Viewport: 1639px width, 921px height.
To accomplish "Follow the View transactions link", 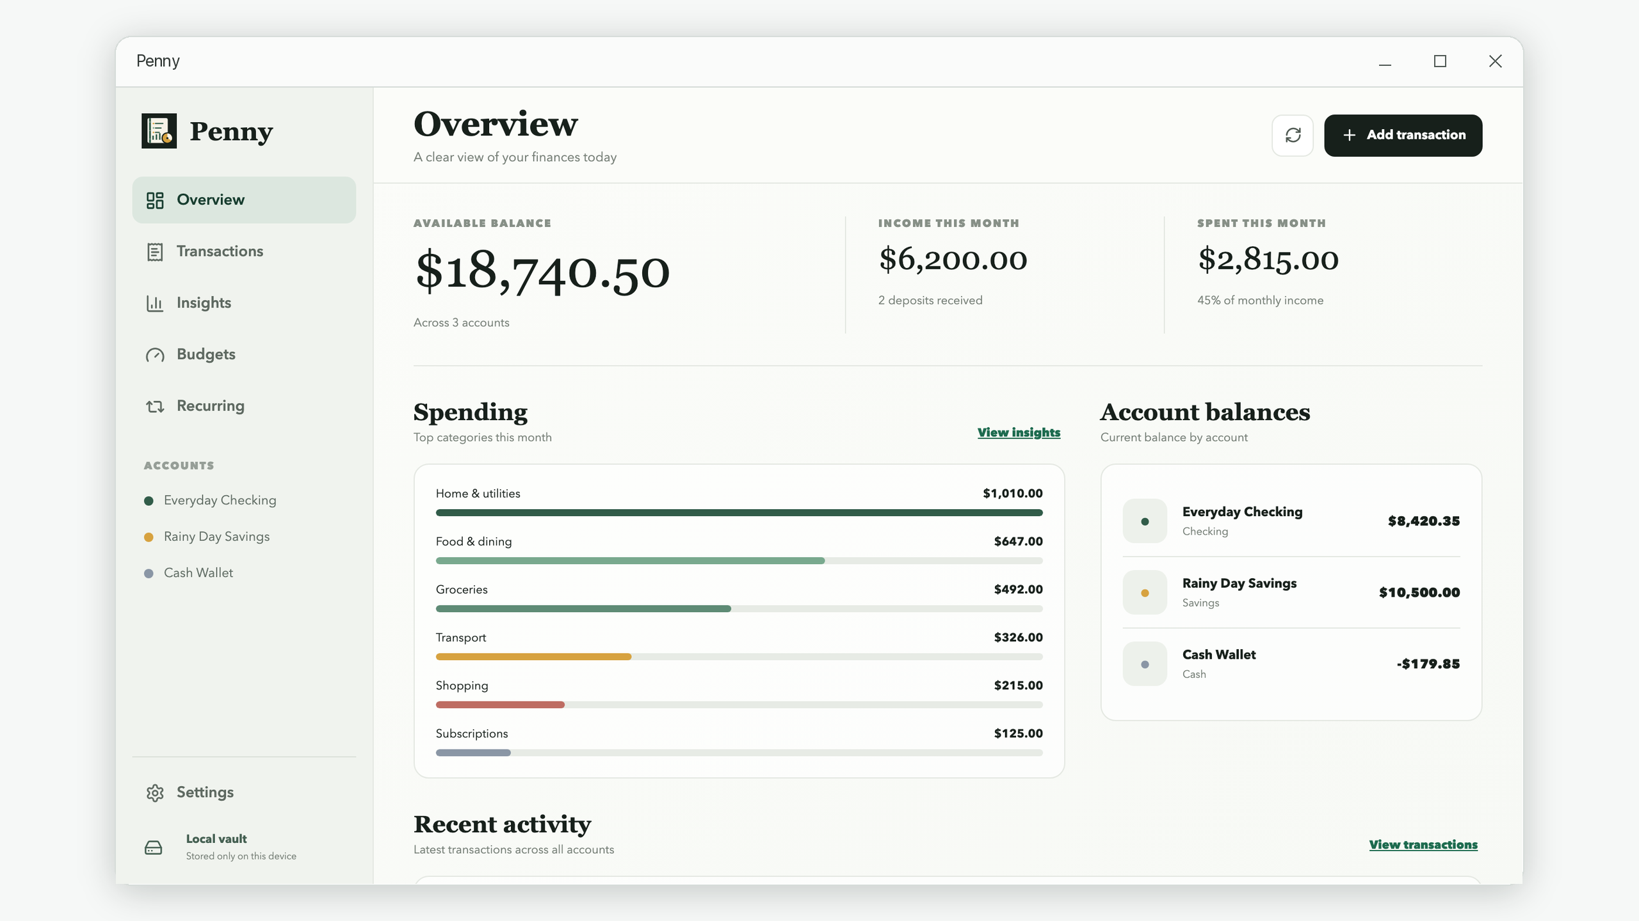I will click(1423, 844).
